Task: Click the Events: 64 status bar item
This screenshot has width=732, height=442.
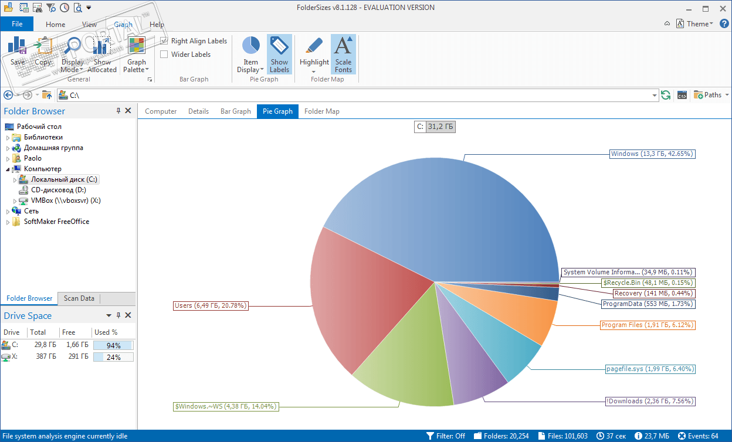Action: click(698, 436)
